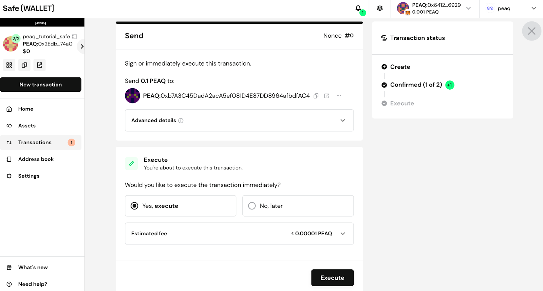Screen dimensions: 543x291
Task: Go to the Transactions section
Action: 35,142
